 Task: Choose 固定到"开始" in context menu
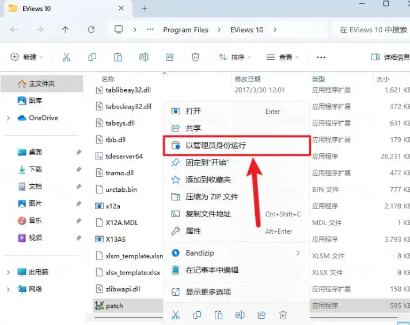click(x=236, y=162)
